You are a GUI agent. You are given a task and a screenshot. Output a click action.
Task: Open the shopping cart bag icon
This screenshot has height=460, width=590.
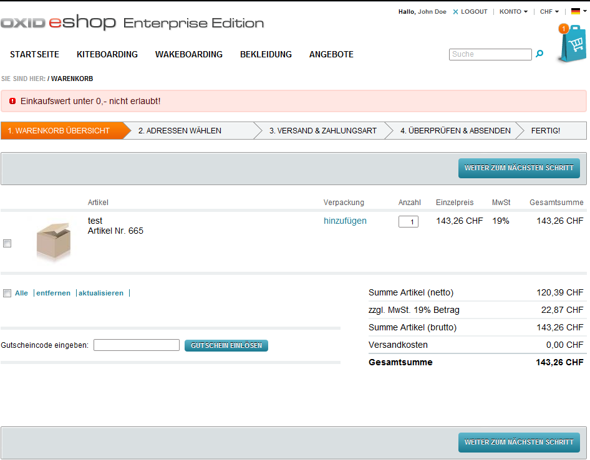pos(572,44)
